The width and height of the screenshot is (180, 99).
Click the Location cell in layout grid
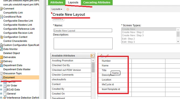115,80
